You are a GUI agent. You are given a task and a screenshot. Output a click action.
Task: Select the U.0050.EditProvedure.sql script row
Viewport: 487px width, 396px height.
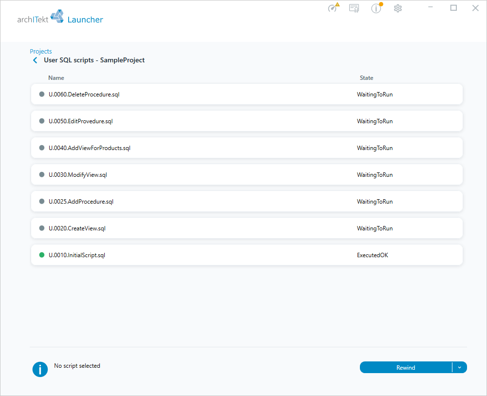point(246,121)
